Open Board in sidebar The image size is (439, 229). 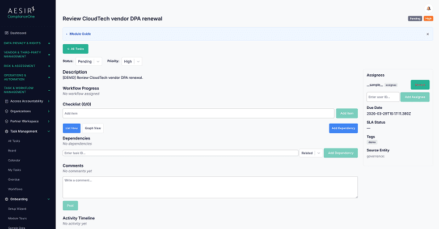coord(12,151)
